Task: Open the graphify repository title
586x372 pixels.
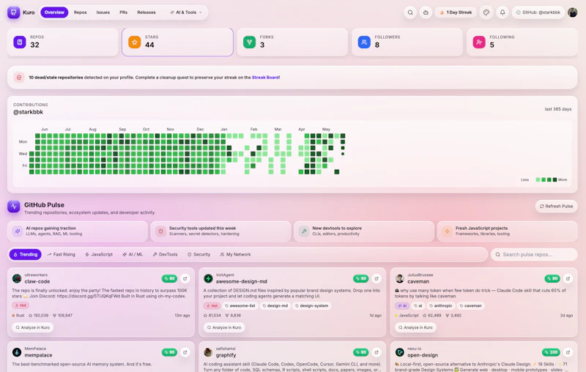Action: [226, 355]
